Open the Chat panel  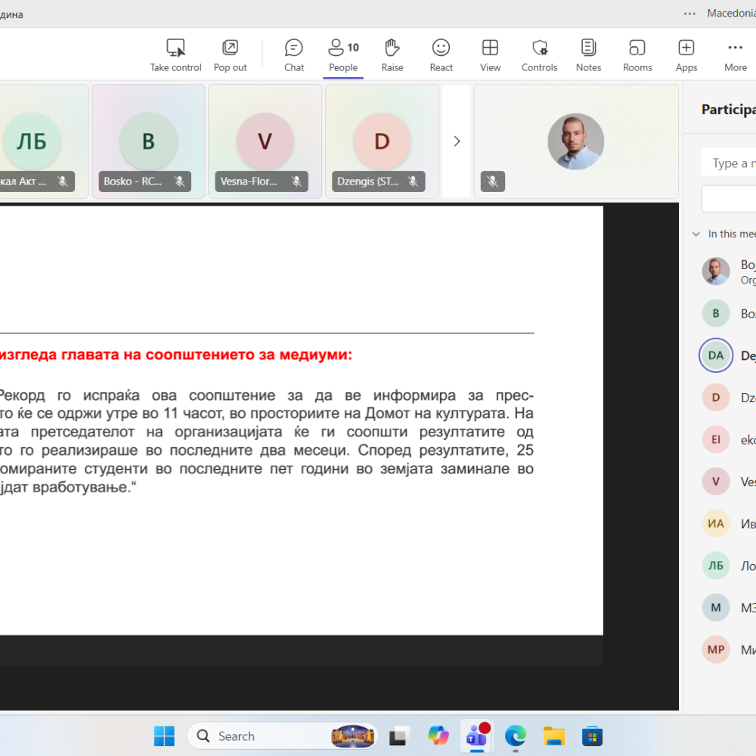coord(294,55)
